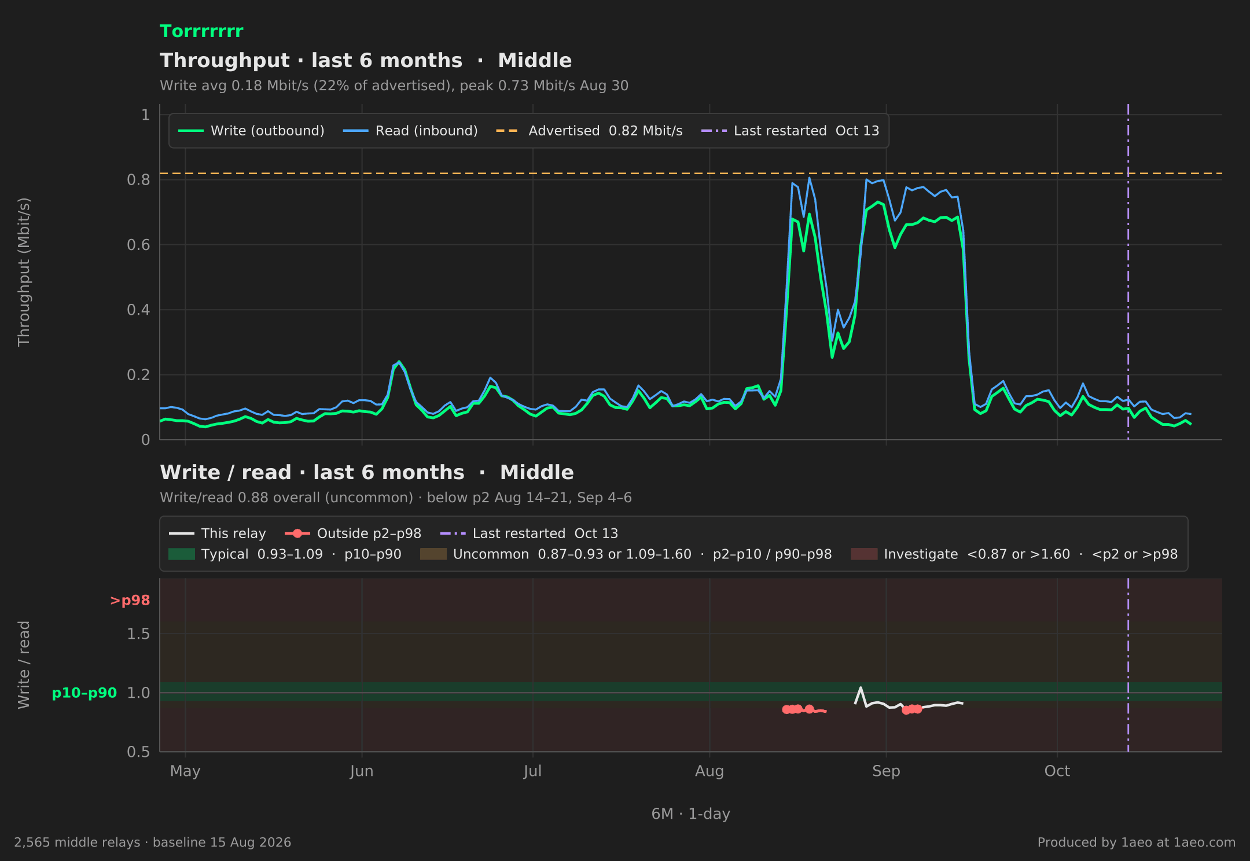Click the Outside p2–p98 legend entry
Screen dimensions: 1250x861
[x=353, y=533]
